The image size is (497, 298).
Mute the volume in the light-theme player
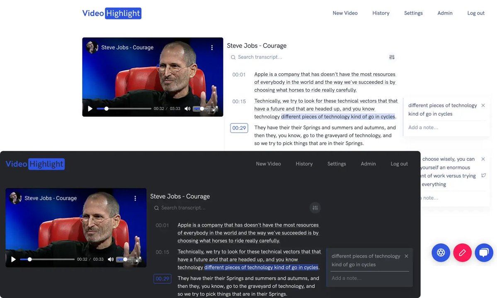pos(187,109)
